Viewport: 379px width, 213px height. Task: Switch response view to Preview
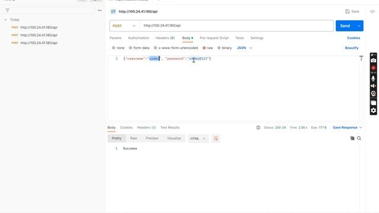[x=152, y=138]
